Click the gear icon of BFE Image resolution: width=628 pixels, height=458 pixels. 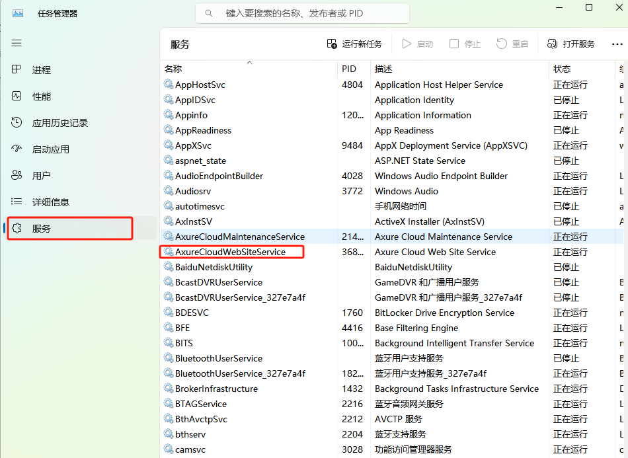click(169, 328)
